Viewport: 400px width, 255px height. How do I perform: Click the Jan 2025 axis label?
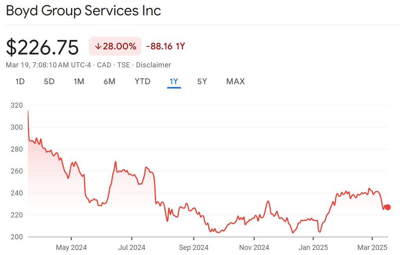tap(313, 248)
